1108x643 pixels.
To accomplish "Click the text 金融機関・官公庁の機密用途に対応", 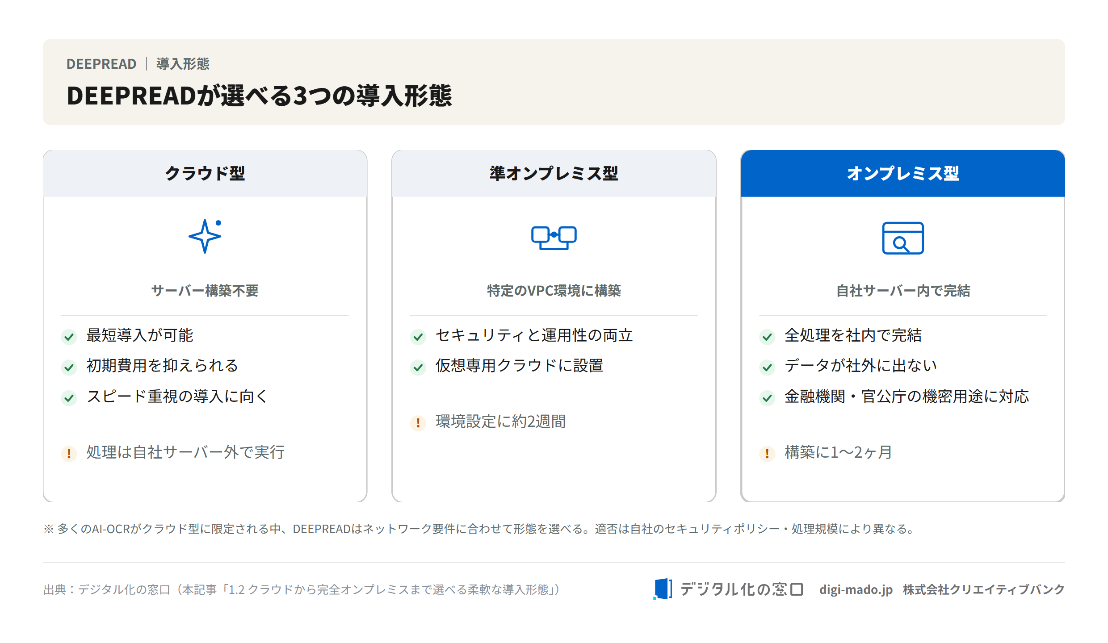I will (907, 396).
